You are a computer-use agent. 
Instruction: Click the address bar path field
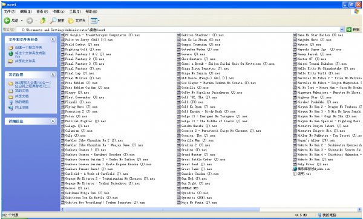[x=178, y=30]
